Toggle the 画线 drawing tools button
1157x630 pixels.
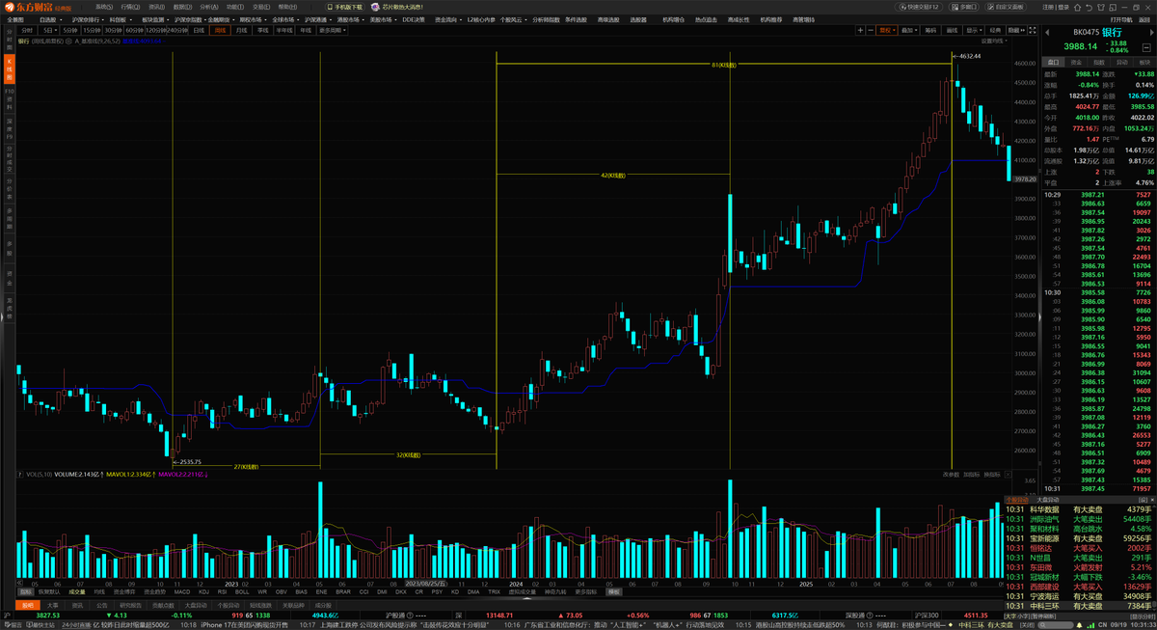pyautogui.click(x=953, y=30)
